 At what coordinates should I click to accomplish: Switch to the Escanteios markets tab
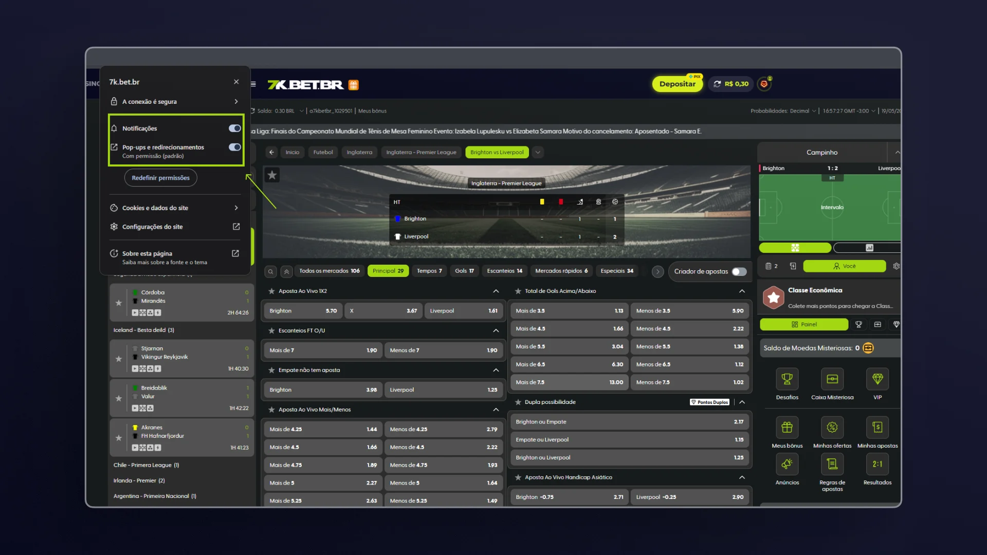tap(504, 271)
